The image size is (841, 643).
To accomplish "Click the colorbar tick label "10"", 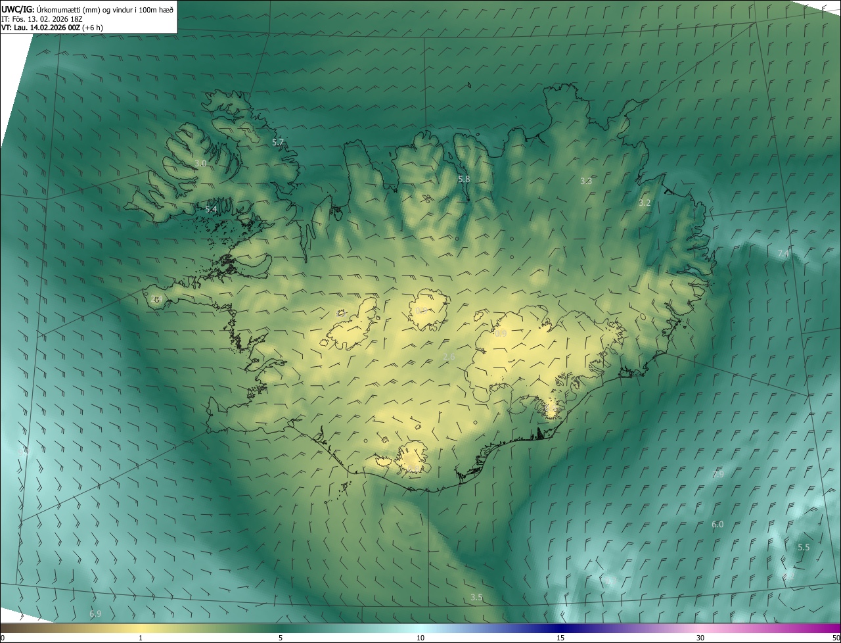I will 420,638.
